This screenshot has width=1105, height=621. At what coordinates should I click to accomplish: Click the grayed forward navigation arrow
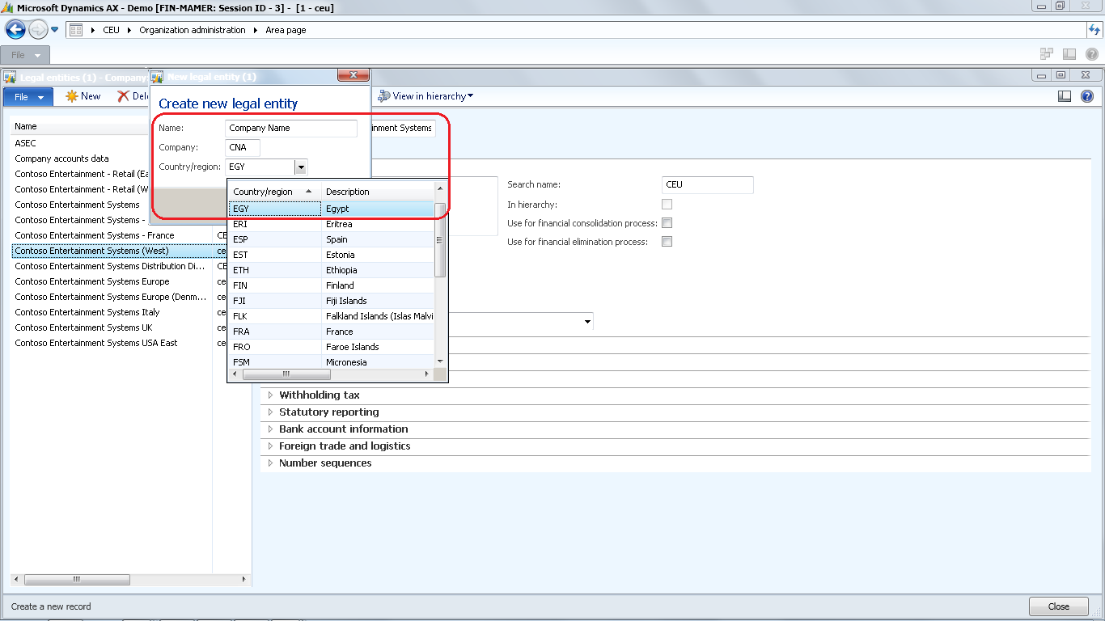click(37, 30)
